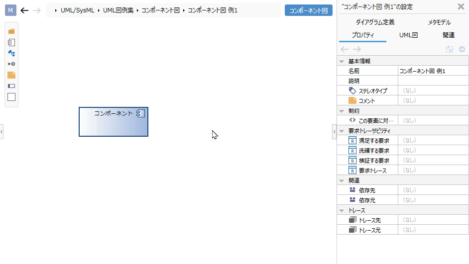Open breadcrumb dropdown arrow before コンポーネント図 例1
The height and width of the screenshot is (264, 469).
click(x=184, y=10)
